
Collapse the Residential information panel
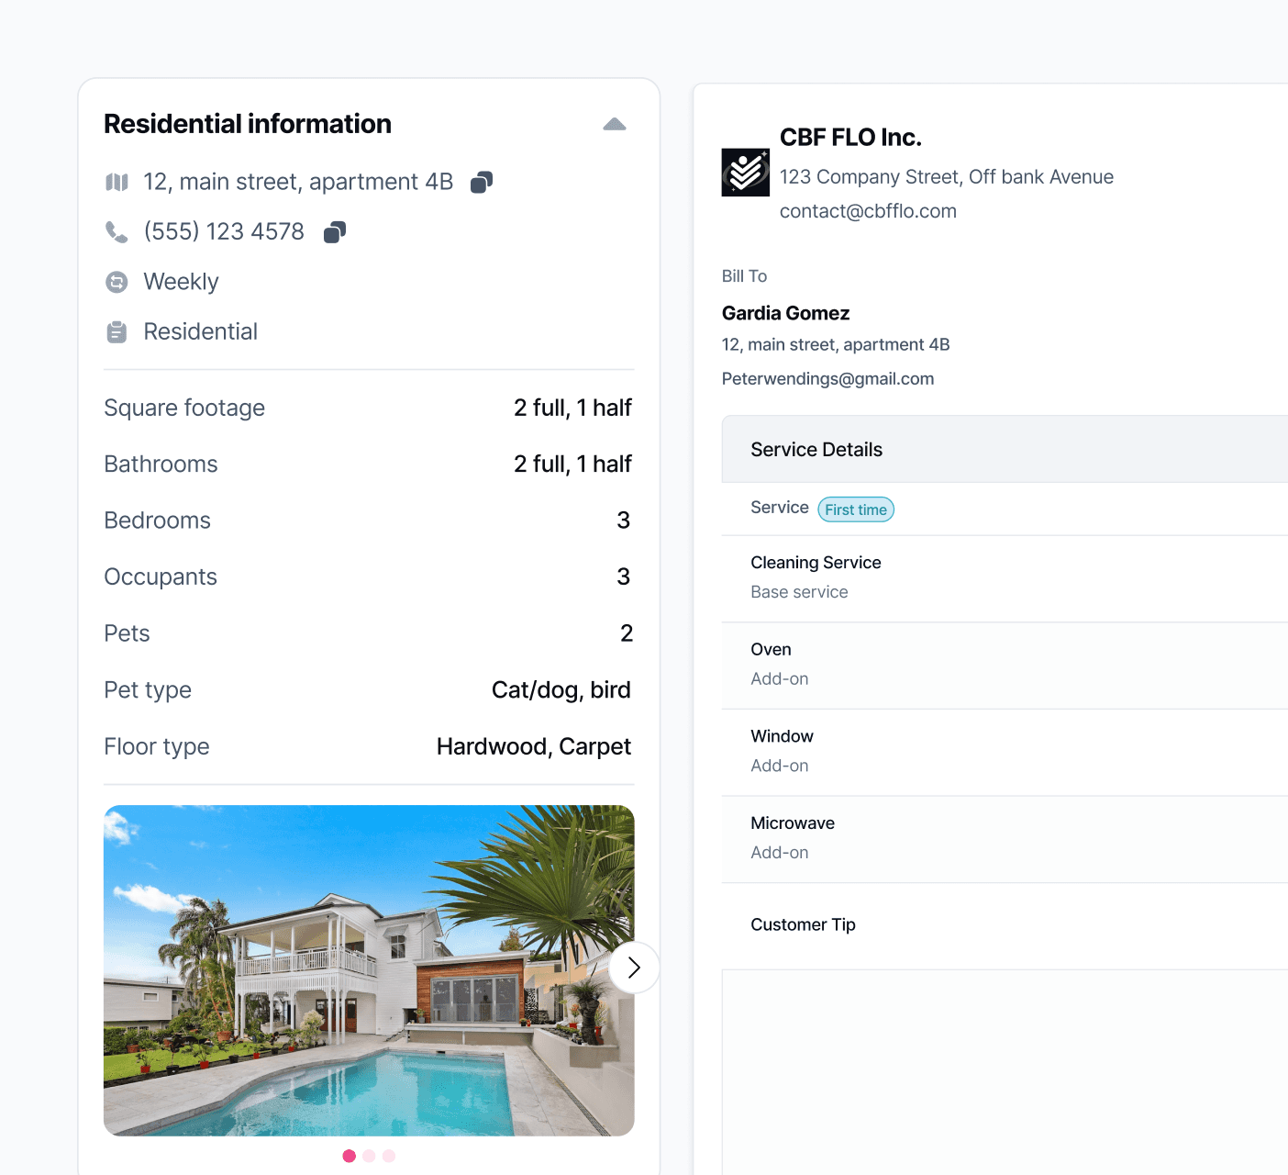coord(615,125)
